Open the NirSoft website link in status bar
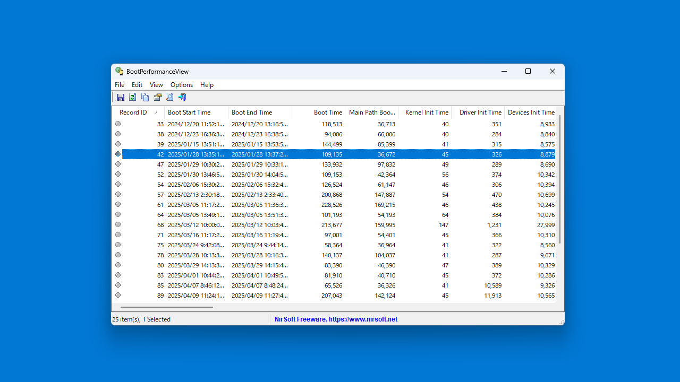 tap(336, 319)
